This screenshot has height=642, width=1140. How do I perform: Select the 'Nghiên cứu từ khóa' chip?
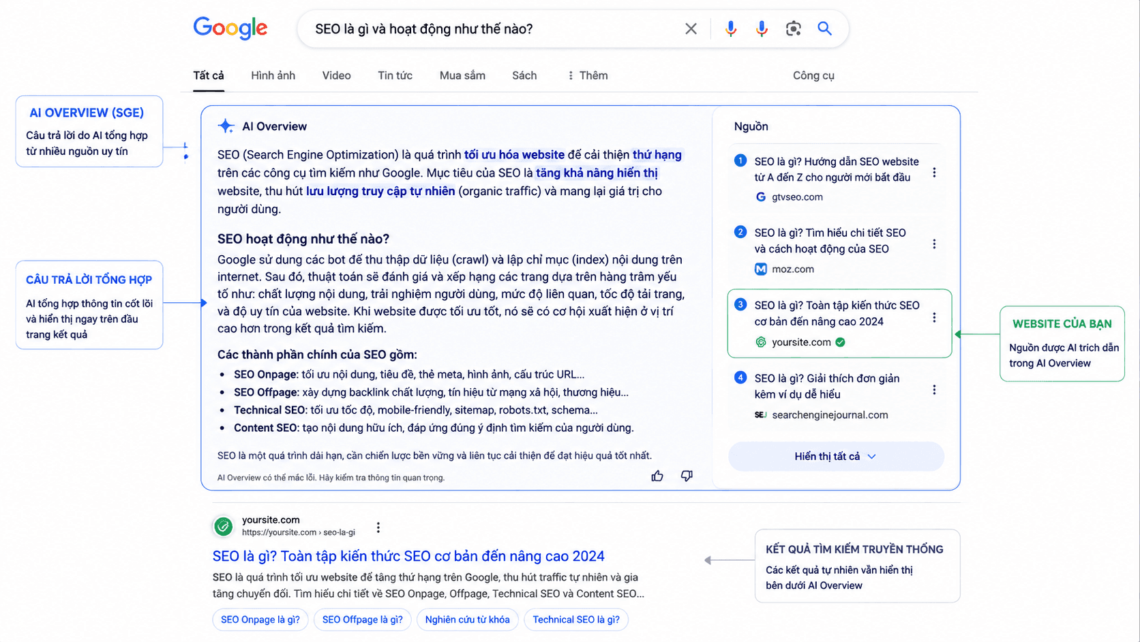(x=468, y=619)
